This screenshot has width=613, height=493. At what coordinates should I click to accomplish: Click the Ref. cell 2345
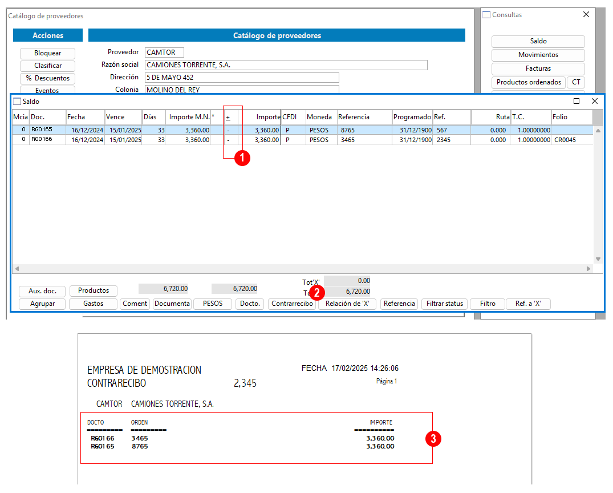point(452,140)
